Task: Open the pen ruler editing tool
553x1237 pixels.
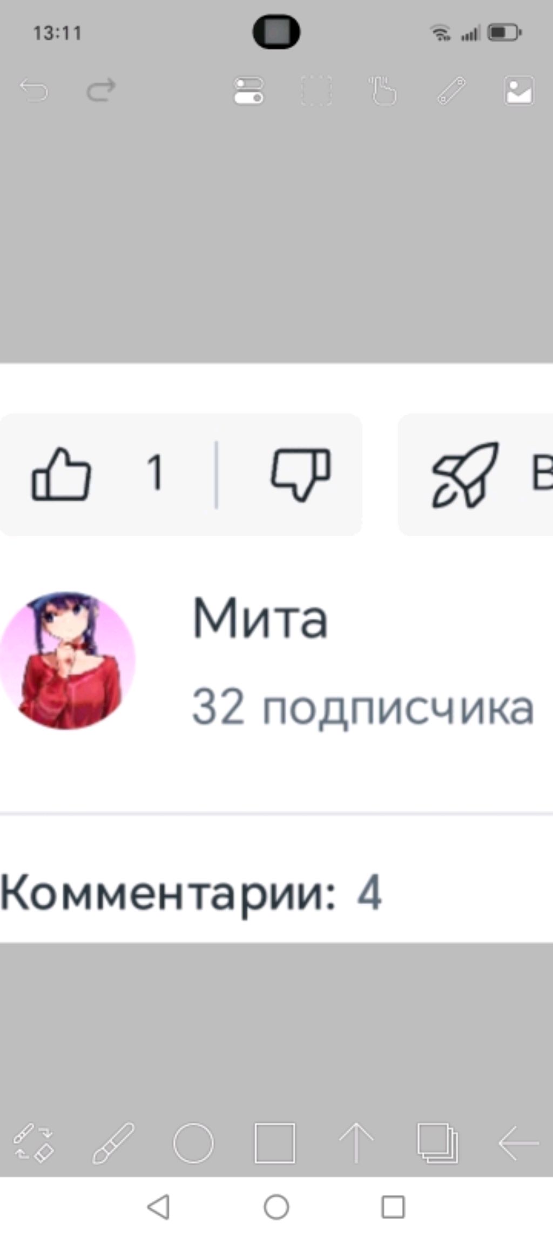Action: (451, 90)
